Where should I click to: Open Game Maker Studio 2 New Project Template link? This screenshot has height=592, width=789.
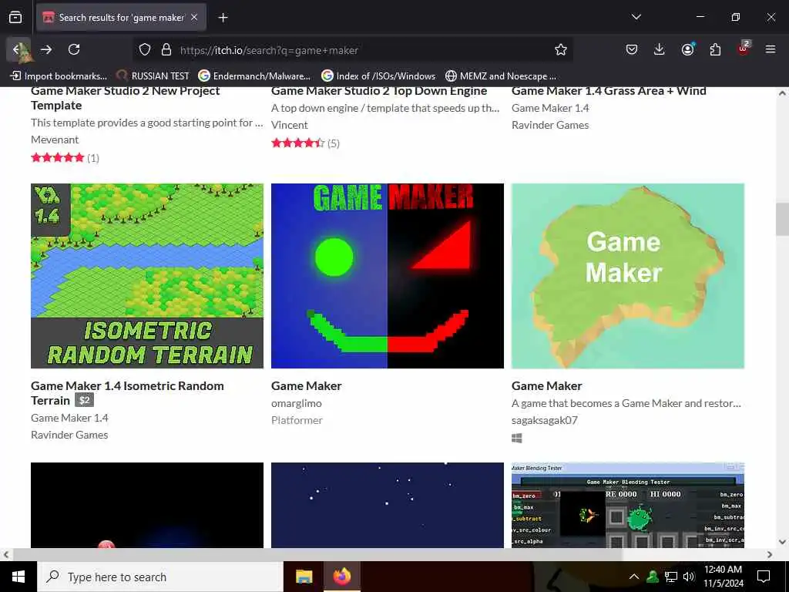126,98
